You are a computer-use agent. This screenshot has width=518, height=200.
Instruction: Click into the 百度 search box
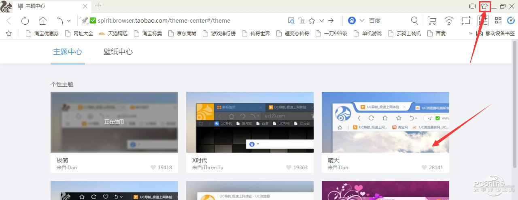point(386,21)
